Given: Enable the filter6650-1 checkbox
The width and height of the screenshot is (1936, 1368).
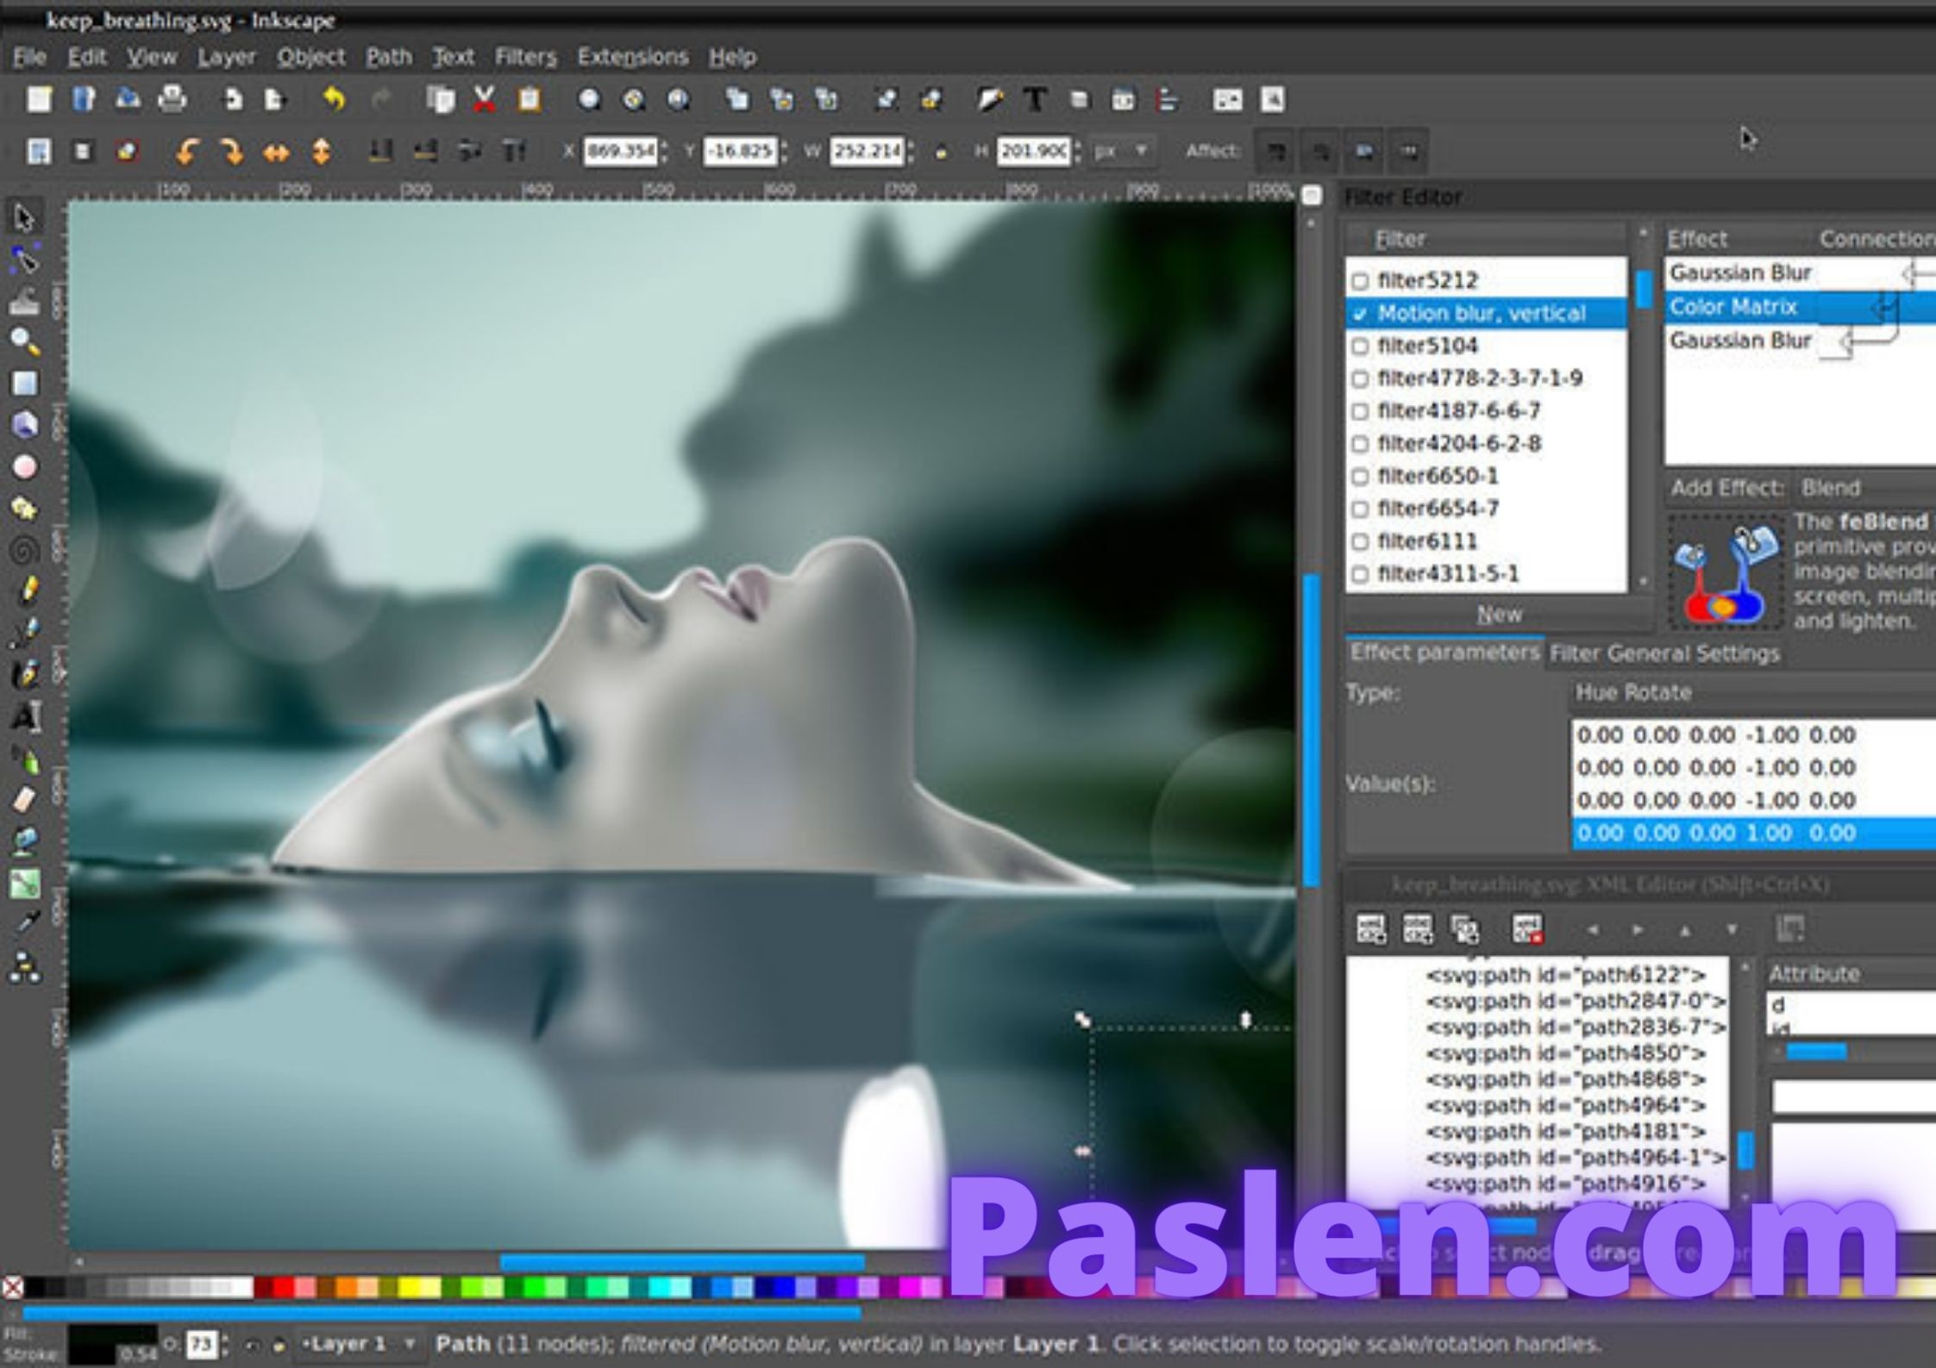Looking at the screenshot, I should [x=1361, y=476].
